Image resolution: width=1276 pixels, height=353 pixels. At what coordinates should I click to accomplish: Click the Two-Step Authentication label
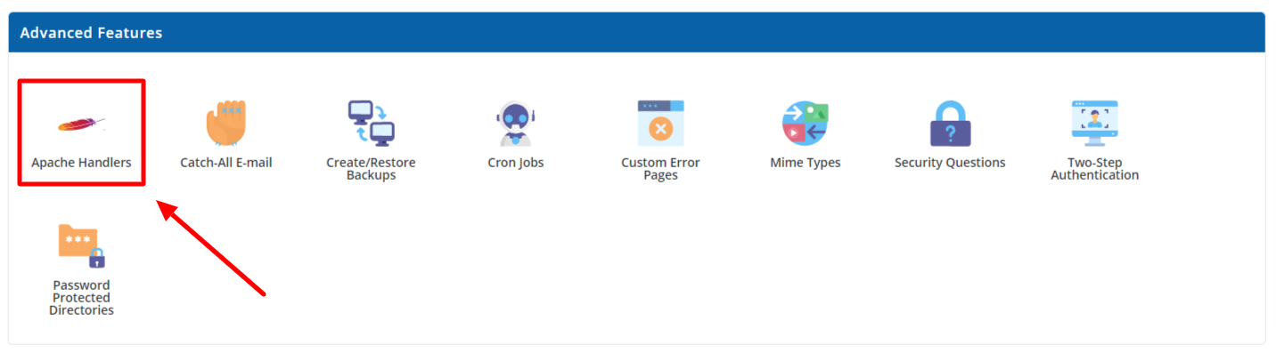point(1094,169)
